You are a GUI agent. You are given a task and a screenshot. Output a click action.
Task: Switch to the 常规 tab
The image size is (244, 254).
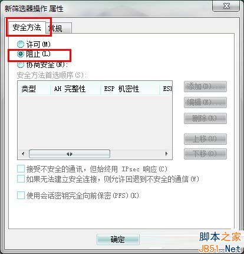pos(58,28)
